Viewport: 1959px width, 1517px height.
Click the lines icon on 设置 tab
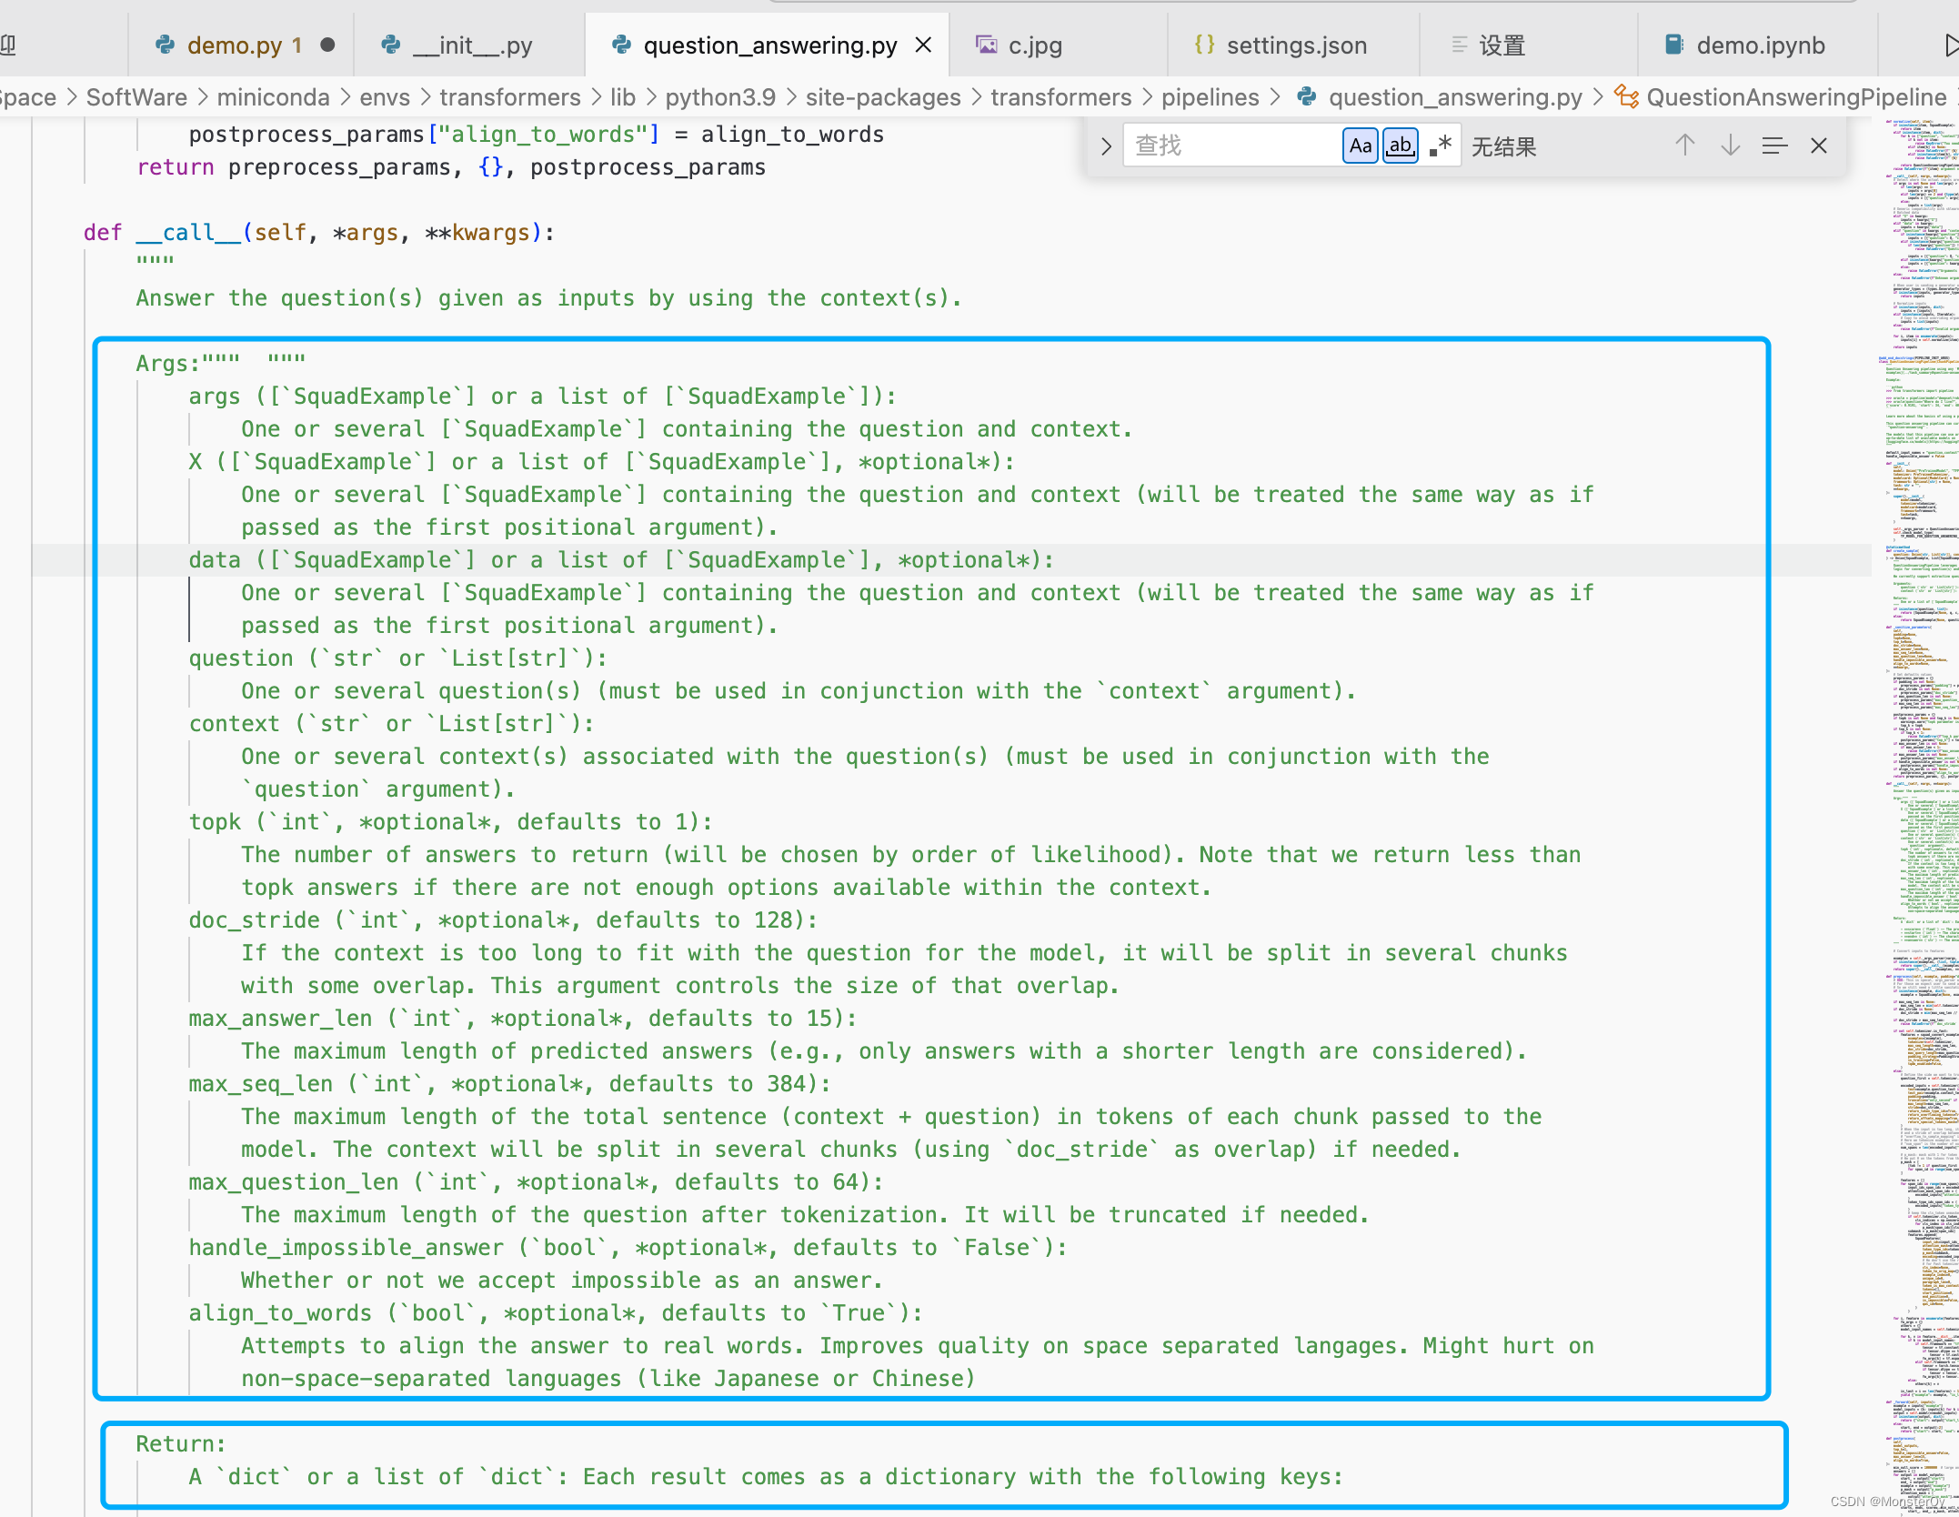click(x=1459, y=44)
